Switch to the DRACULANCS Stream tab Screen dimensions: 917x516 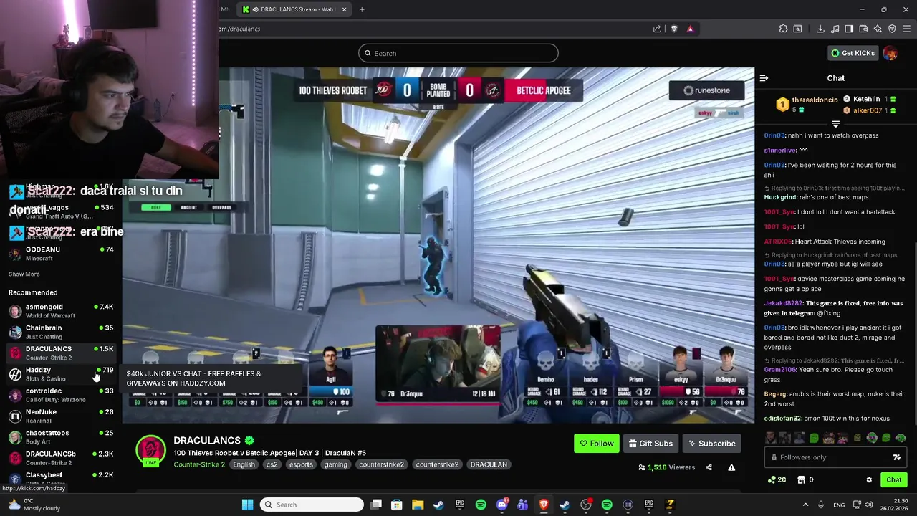(294, 9)
